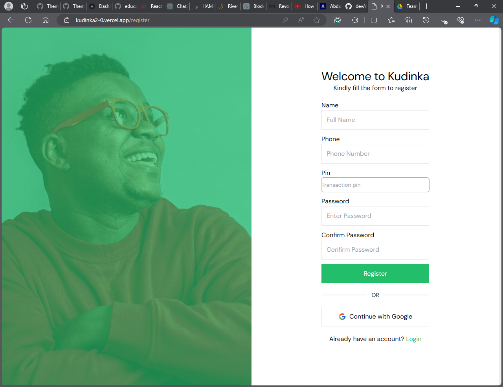The height and width of the screenshot is (387, 503).
Task: Focus the Transaction pin field
Action: [x=375, y=185]
